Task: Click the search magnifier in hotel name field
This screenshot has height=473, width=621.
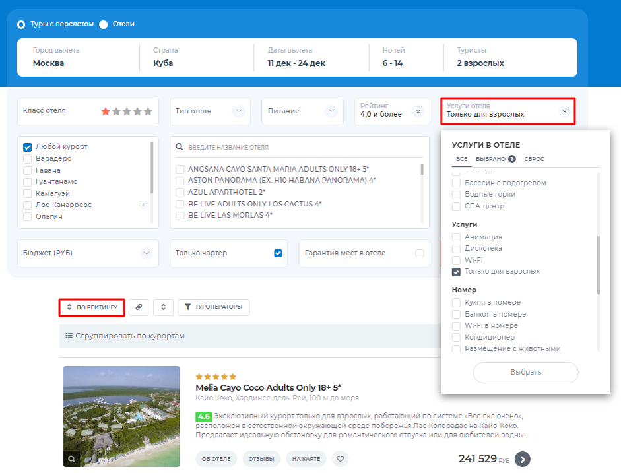Action: tap(180, 147)
